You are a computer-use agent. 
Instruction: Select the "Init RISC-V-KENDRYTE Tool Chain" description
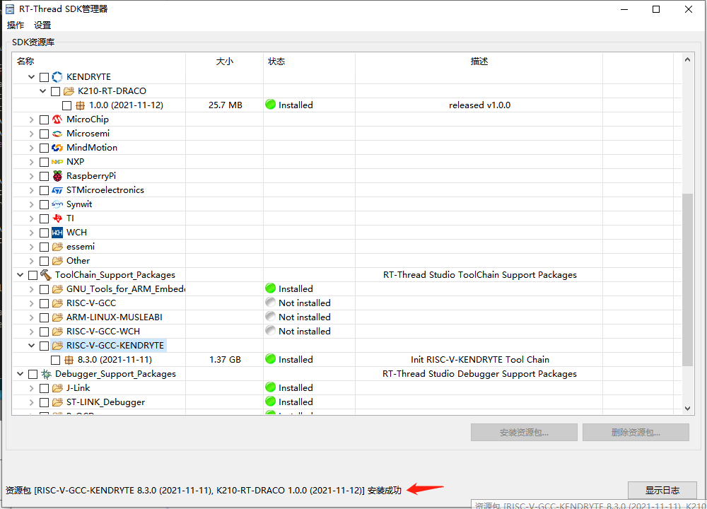coord(480,360)
